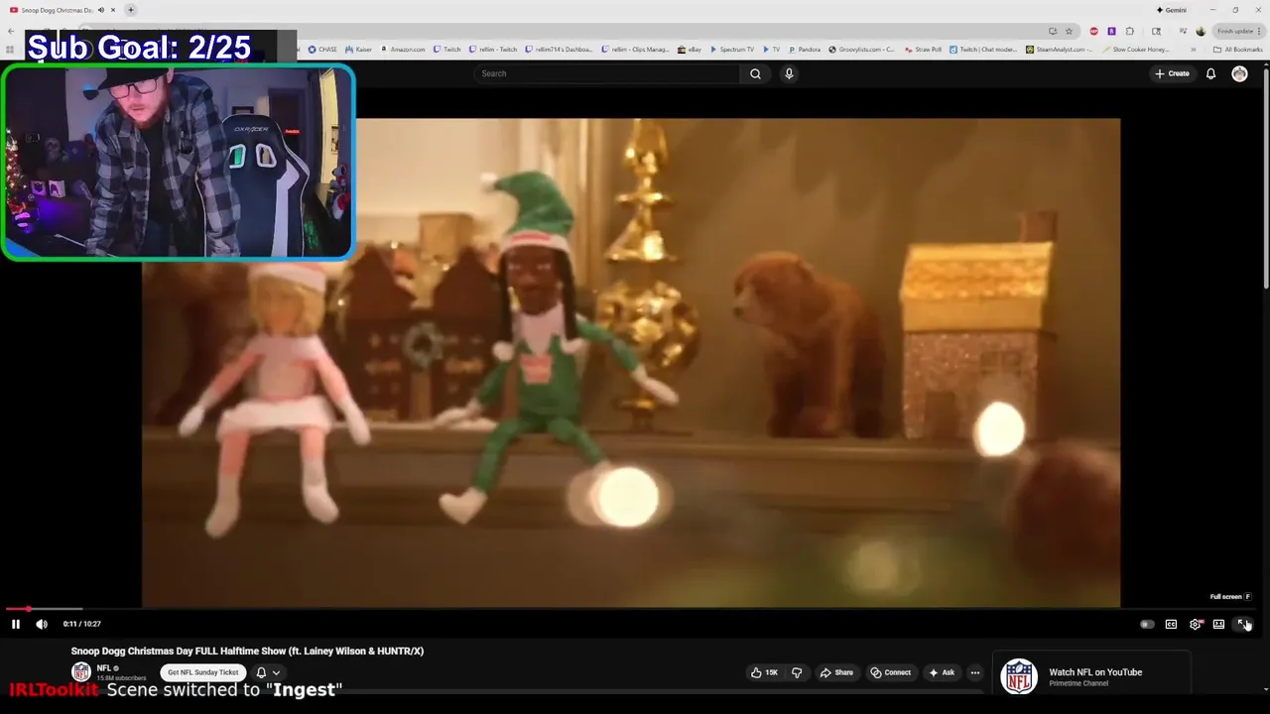The image size is (1270, 714).
Task: Dislike the video
Action: click(x=797, y=672)
